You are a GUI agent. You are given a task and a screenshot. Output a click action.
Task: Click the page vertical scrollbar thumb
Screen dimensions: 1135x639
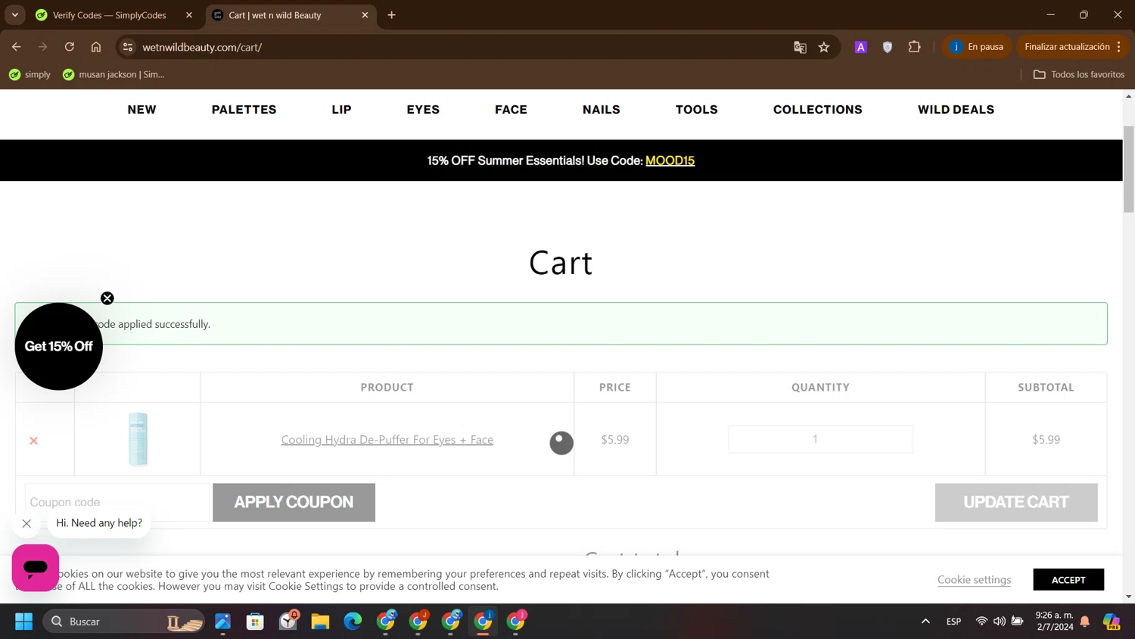[1129, 169]
